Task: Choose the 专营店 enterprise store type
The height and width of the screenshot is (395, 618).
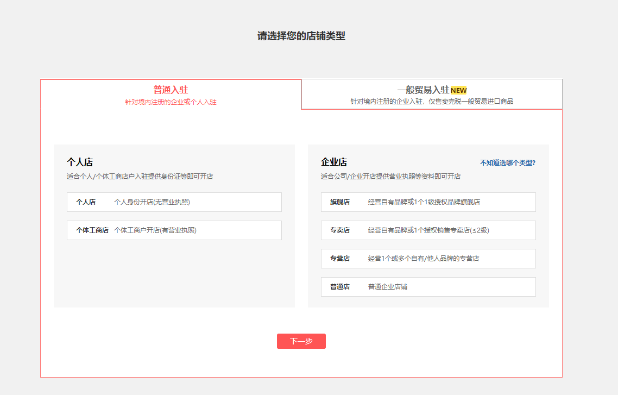Action: coord(428,259)
